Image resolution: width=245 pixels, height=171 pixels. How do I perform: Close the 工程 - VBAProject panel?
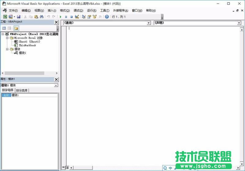pyautogui.click(x=56, y=22)
